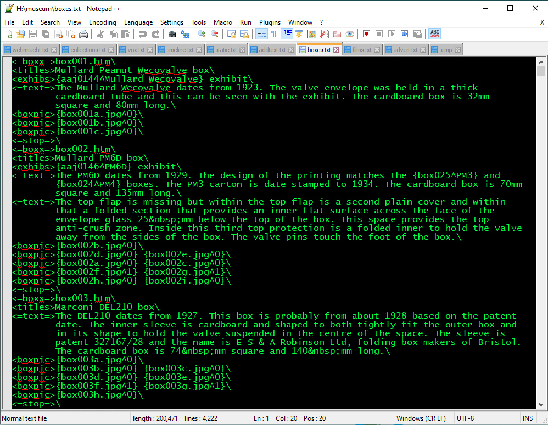
Task: Toggle the Indent guide icon
Action: pyautogui.click(x=287, y=34)
